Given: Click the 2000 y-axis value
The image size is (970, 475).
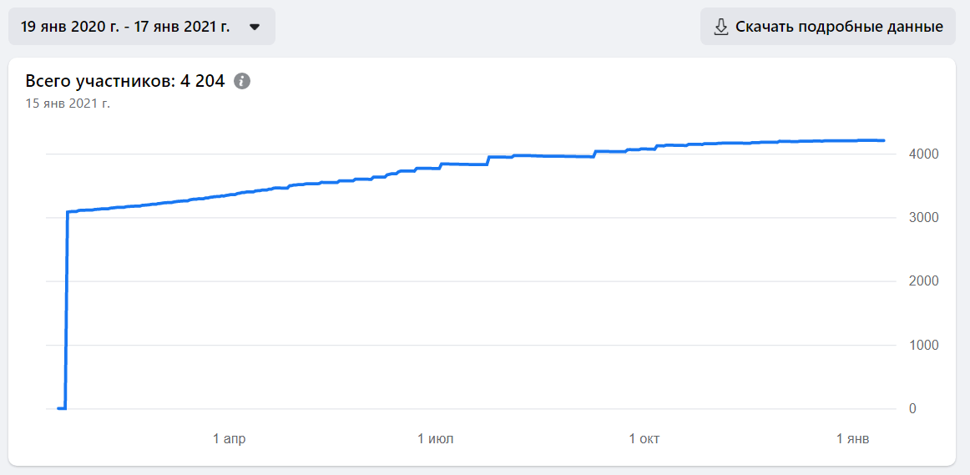Looking at the screenshot, I should tap(925, 281).
